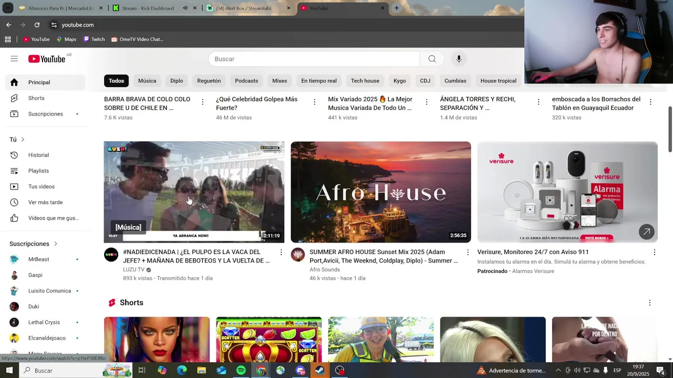
Task: Switch to the Stream - Kick Dashboard tab
Action: tap(147, 8)
